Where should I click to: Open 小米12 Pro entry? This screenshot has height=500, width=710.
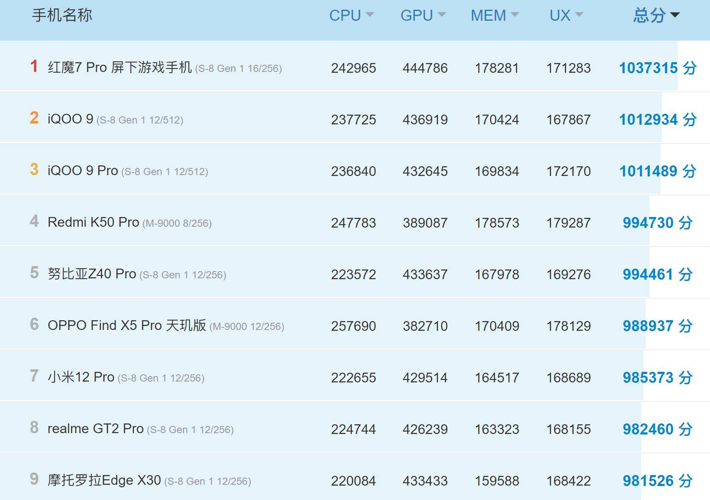click(81, 377)
